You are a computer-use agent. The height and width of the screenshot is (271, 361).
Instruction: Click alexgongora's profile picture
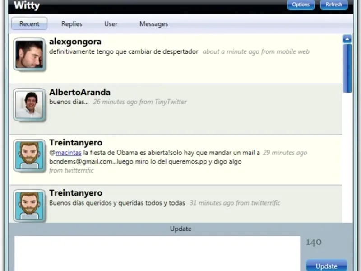point(29,54)
